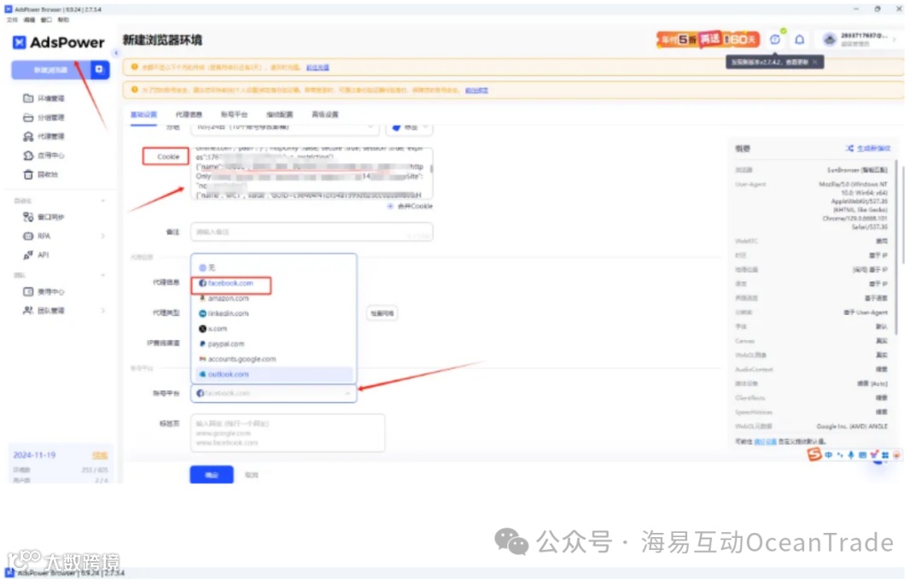Choose facebook.com from platform list

point(273,283)
